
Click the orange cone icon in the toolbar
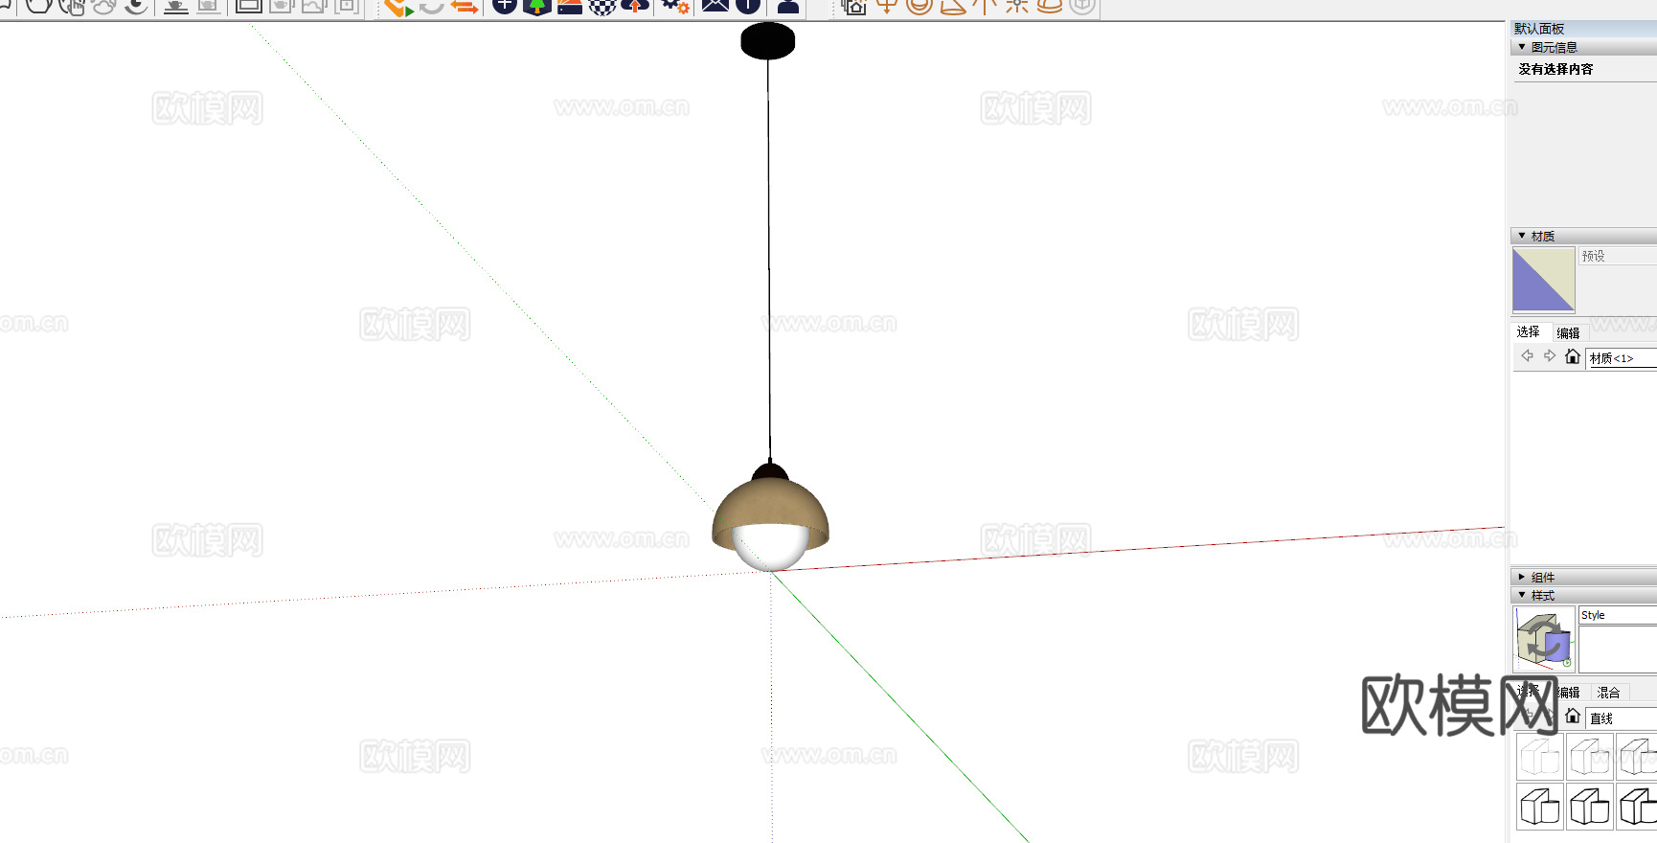click(953, 7)
